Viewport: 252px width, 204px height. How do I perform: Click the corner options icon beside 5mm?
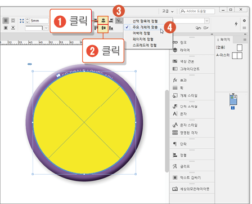point(22,21)
